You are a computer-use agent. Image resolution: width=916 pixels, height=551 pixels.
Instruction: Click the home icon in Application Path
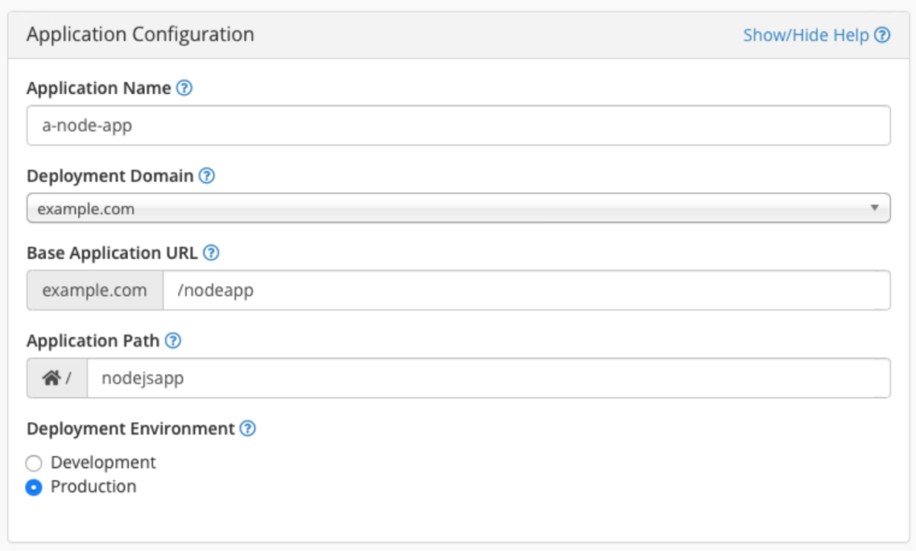coord(51,377)
